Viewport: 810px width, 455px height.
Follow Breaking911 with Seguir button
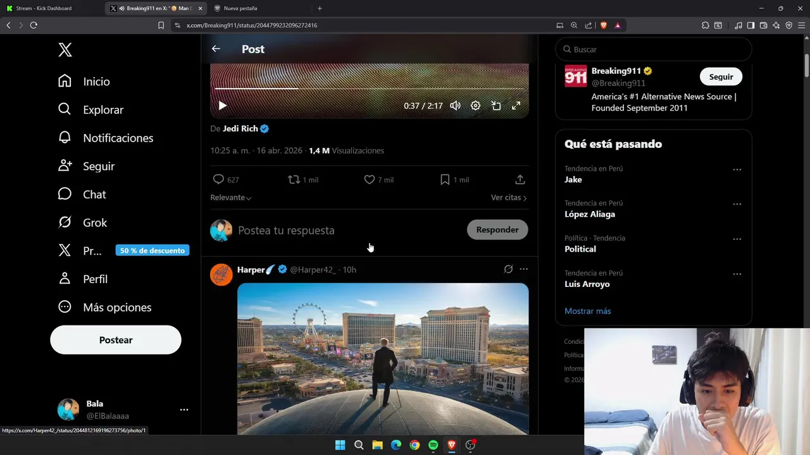721,76
